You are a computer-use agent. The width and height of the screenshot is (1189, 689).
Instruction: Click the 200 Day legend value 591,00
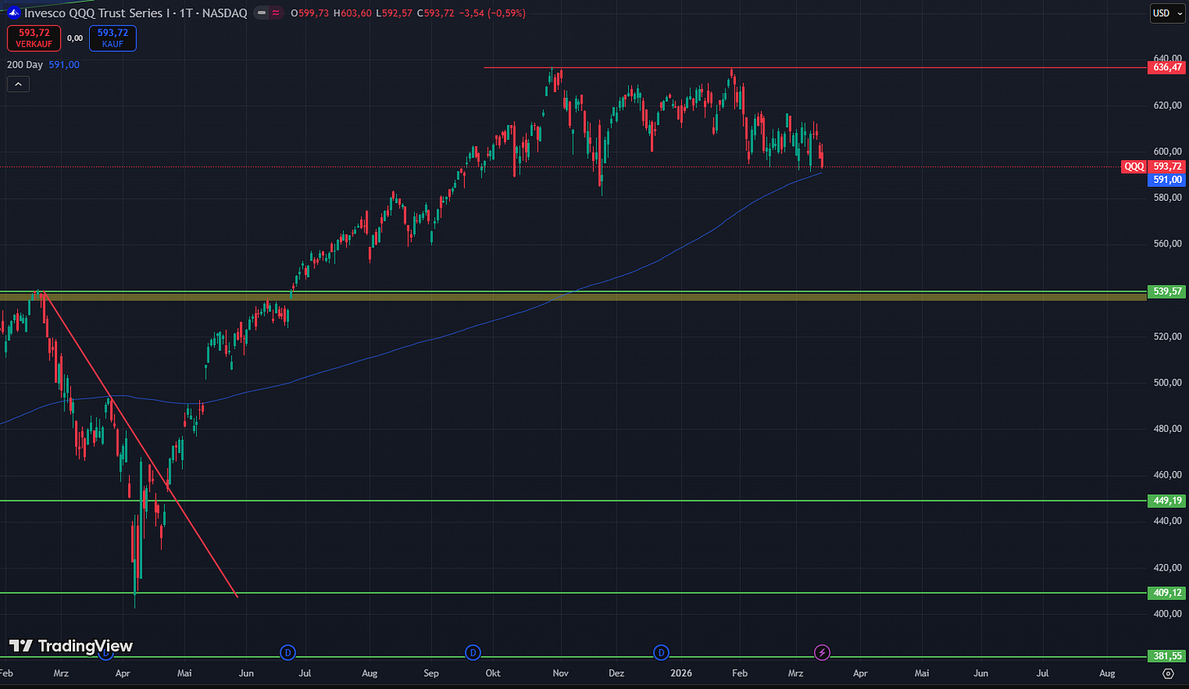click(x=64, y=64)
